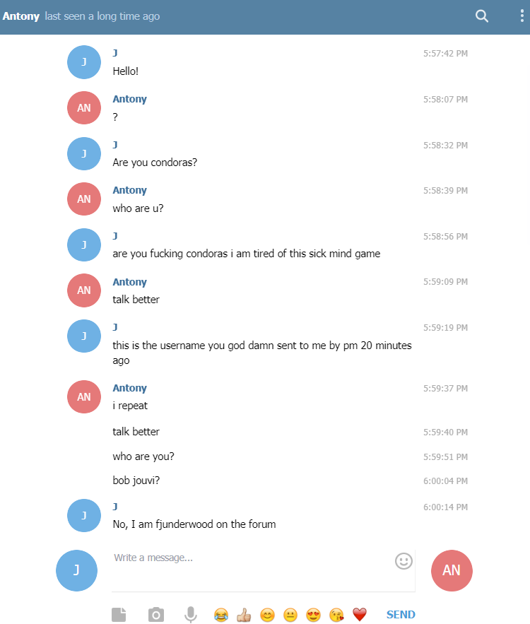The width and height of the screenshot is (530, 624).
Task: Click the large J avatar beside the composer
Action: coord(76,570)
